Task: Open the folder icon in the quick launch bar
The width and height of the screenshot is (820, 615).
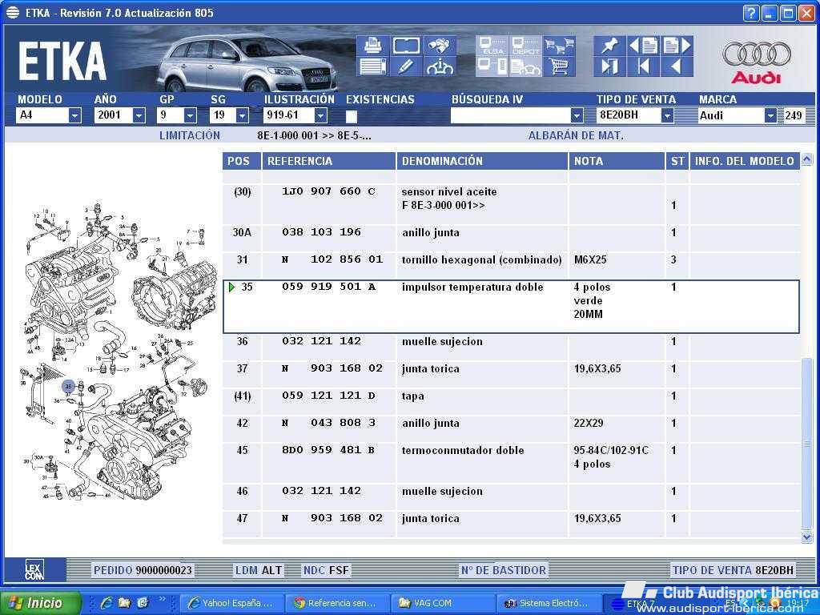Action: coord(124,602)
